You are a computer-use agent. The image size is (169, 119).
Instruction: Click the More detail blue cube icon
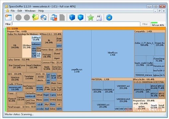[x=81, y=17]
